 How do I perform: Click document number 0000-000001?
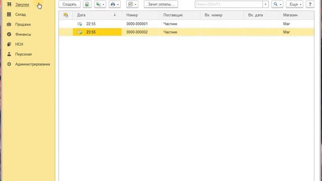[x=137, y=24]
